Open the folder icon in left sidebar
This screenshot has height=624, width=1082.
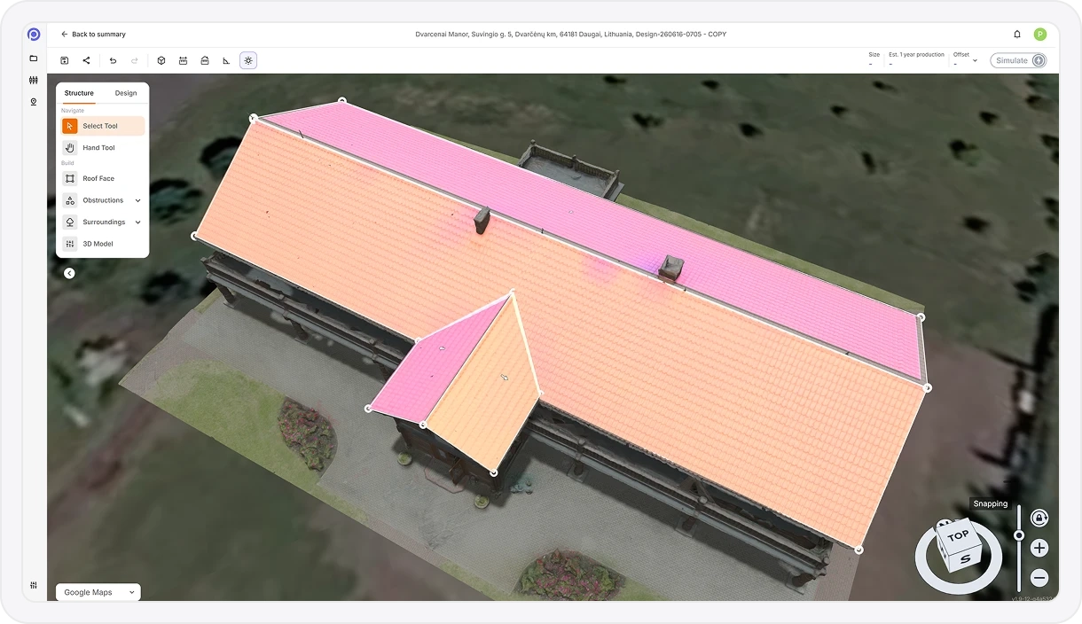tap(34, 58)
